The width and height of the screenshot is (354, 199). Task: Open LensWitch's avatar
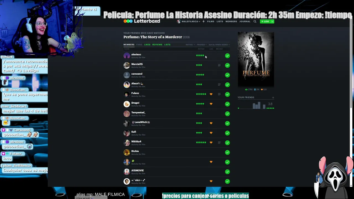127,123
